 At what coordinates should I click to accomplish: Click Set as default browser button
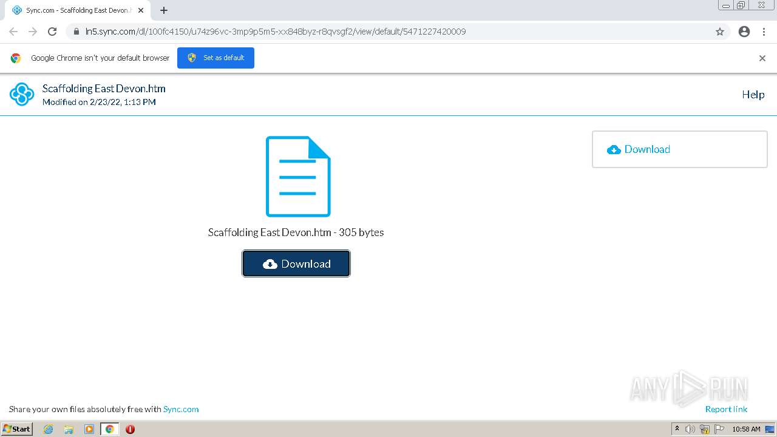215,58
